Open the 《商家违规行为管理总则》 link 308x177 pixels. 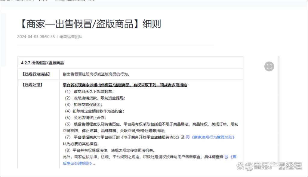coord(213,137)
